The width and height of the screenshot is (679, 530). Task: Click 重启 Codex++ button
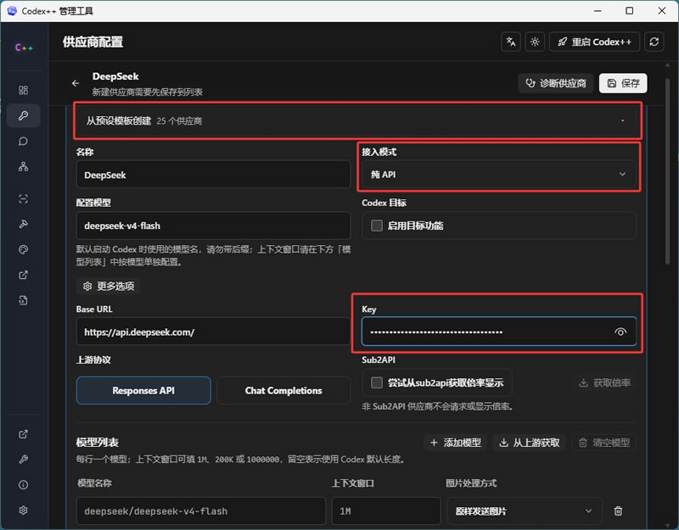pos(594,42)
